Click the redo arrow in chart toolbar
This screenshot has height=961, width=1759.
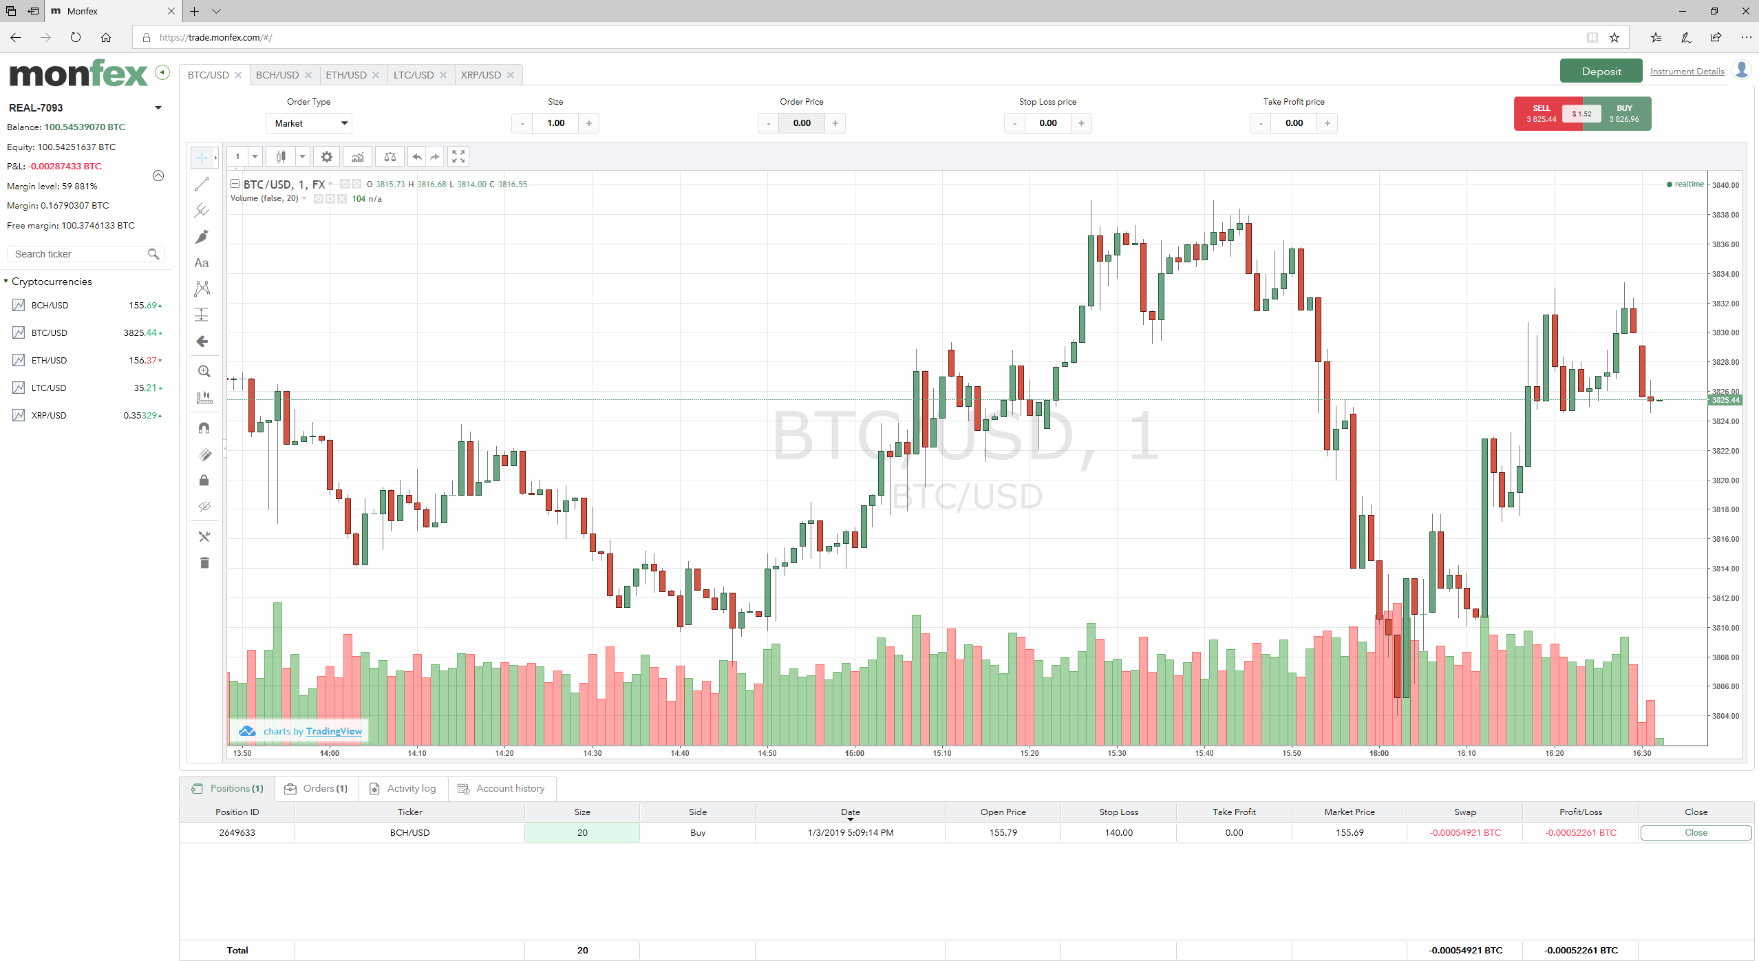point(435,157)
